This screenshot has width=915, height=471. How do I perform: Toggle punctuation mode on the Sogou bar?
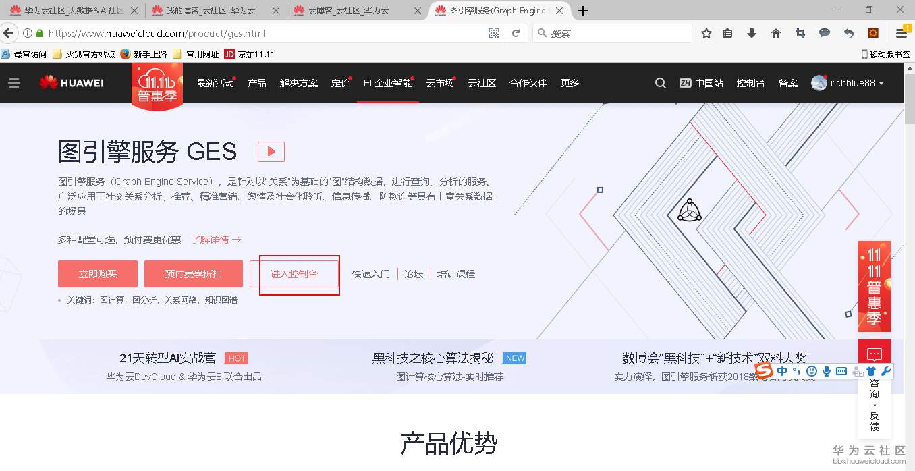(x=796, y=371)
